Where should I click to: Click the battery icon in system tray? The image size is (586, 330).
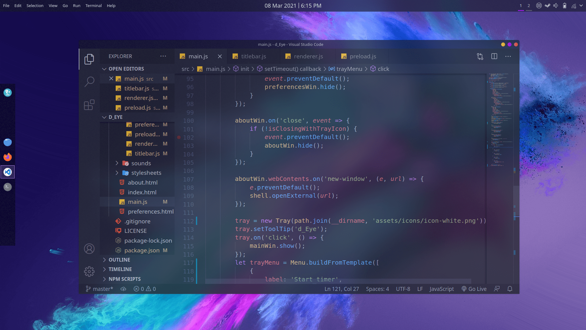click(x=565, y=5)
